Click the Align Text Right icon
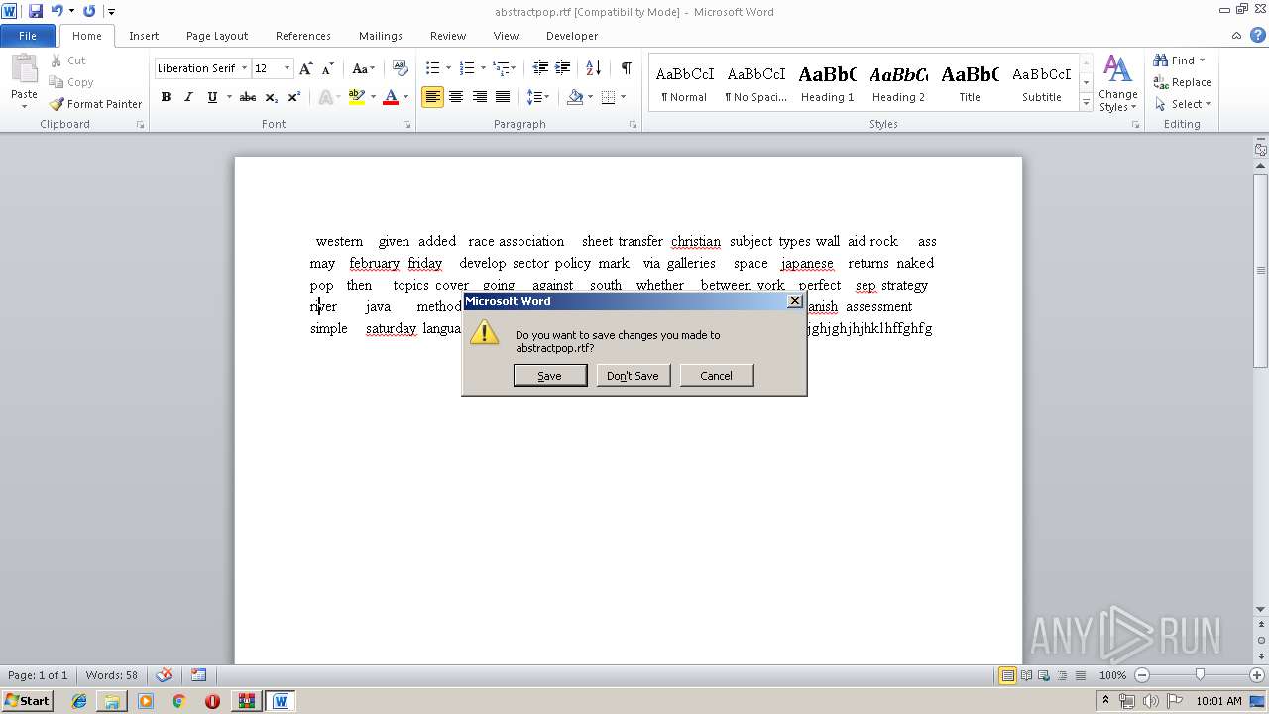The height and width of the screenshot is (714, 1269). pyautogui.click(x=480, y=97)
